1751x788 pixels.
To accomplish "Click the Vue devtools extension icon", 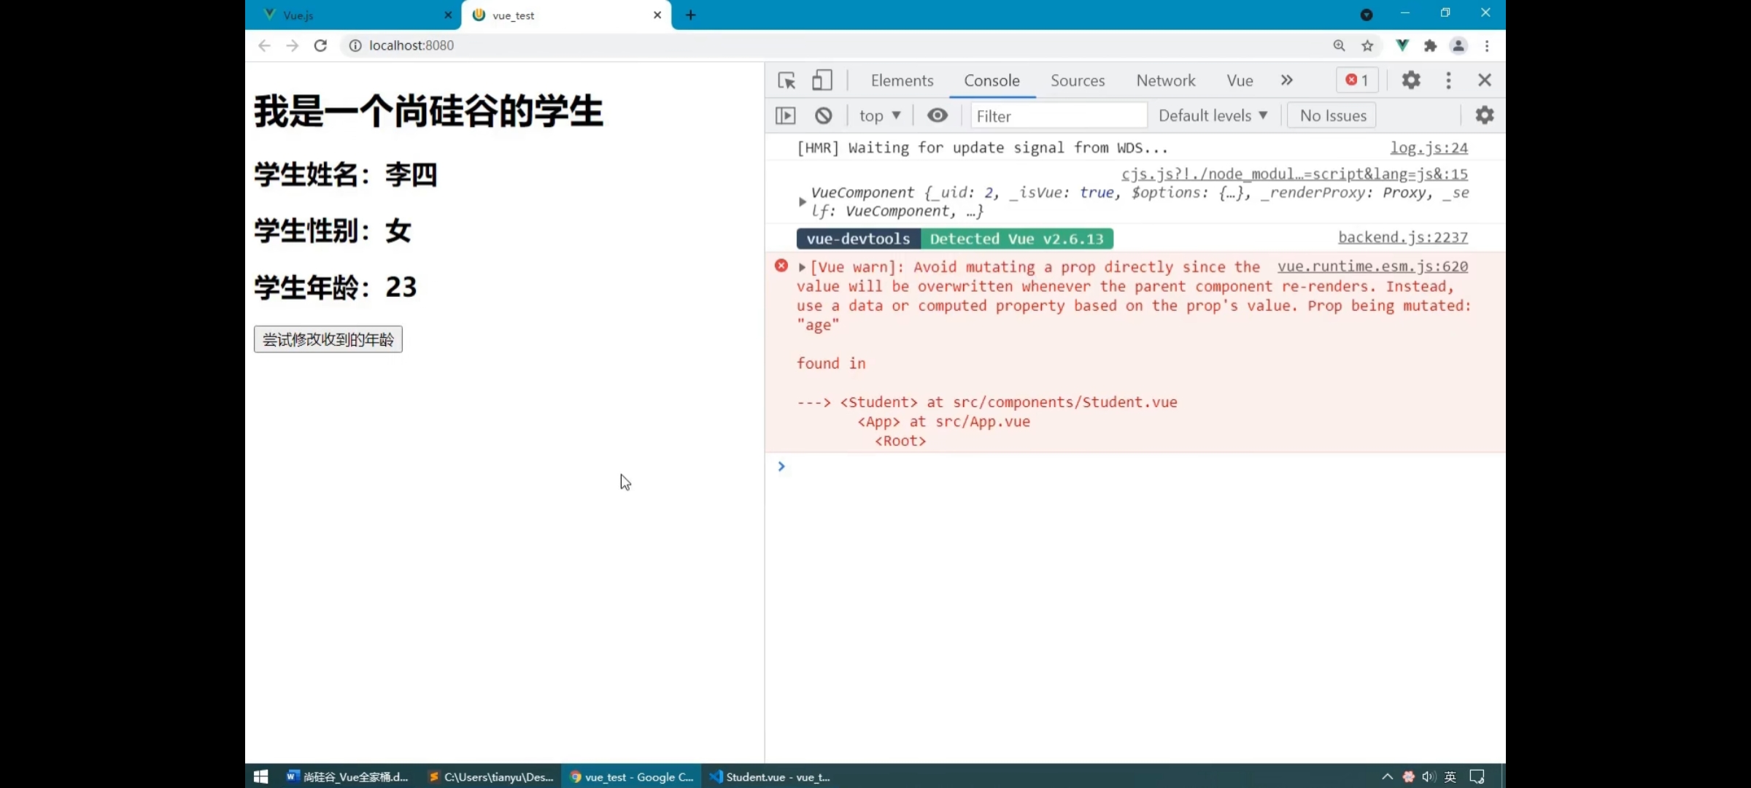I will coord(1402,45).
